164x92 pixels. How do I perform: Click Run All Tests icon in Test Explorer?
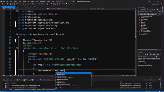point(138,54)
